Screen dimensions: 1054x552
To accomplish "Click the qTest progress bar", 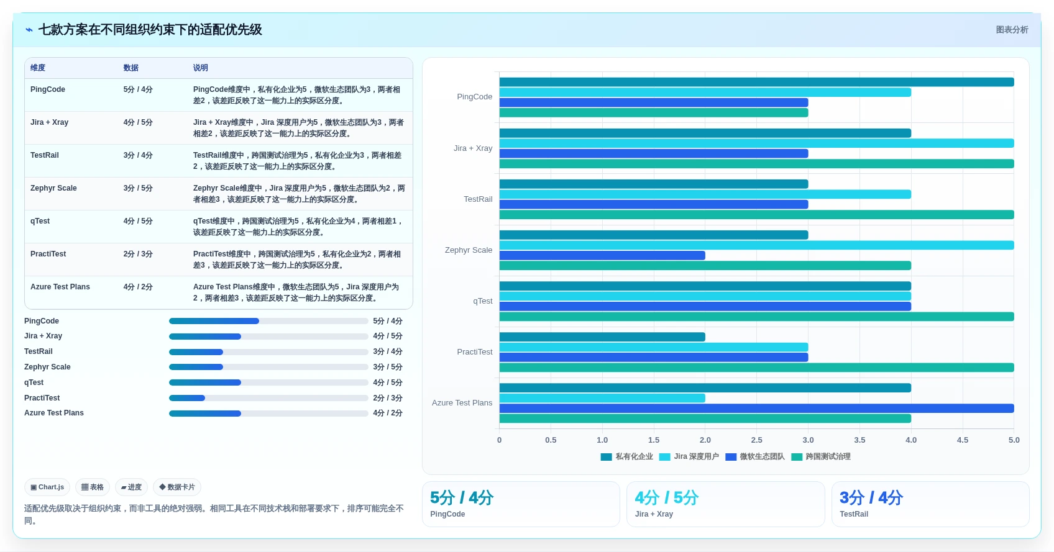I will [x=268, y=382].
